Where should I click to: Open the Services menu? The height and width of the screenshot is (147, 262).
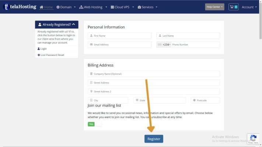[x=147, y=7]
